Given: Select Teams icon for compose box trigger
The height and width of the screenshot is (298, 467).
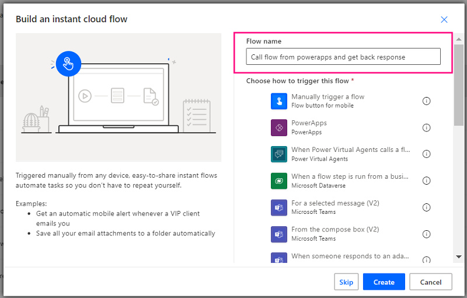Looking at the screenshot, I should pos(279,234).
